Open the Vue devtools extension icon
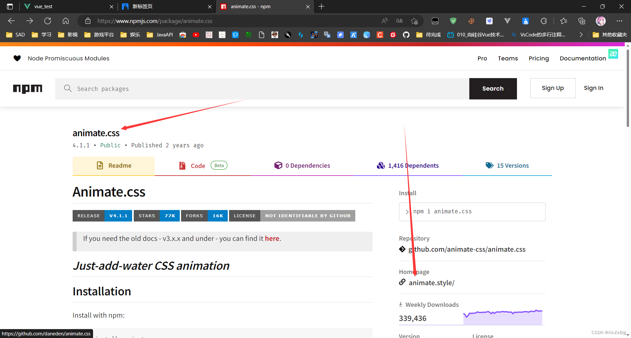The image size is (631, 338). 507,21
